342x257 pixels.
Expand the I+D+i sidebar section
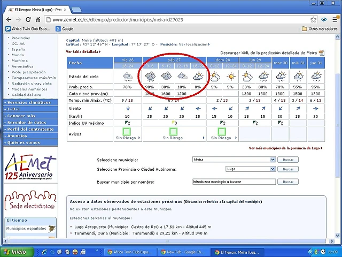(30, 109)
